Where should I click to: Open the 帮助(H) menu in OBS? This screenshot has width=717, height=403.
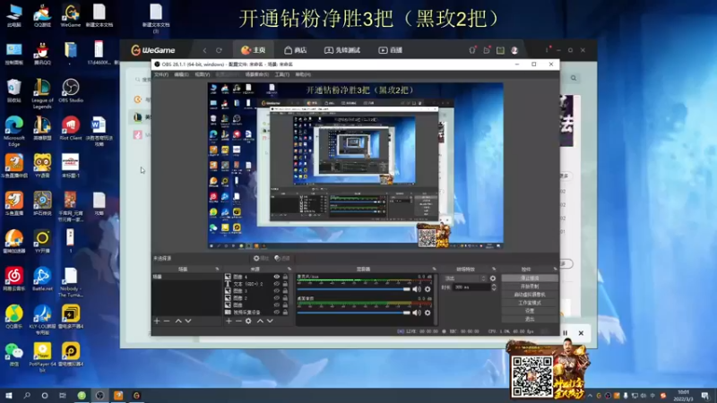[x=303, y=74]
